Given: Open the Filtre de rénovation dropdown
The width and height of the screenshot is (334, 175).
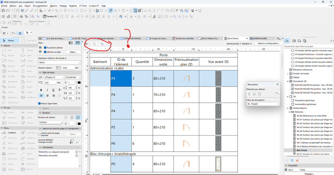Looking at the screenshot, I should 263,104.
